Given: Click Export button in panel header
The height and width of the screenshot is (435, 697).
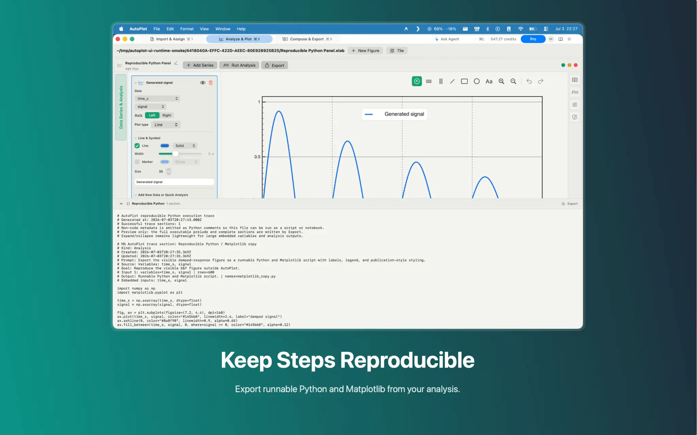Looking at the screenshot, I should (274, 65).
